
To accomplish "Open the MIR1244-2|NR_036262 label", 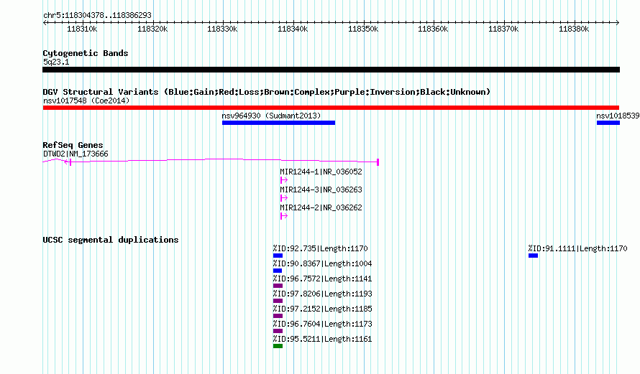I will tap(321, 207).
